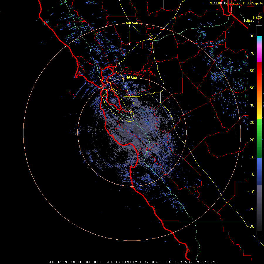264x264 pixels.
Task: Click the -10 value on dBZ scale
Action: pyautogui.click(x=251, y=192)
